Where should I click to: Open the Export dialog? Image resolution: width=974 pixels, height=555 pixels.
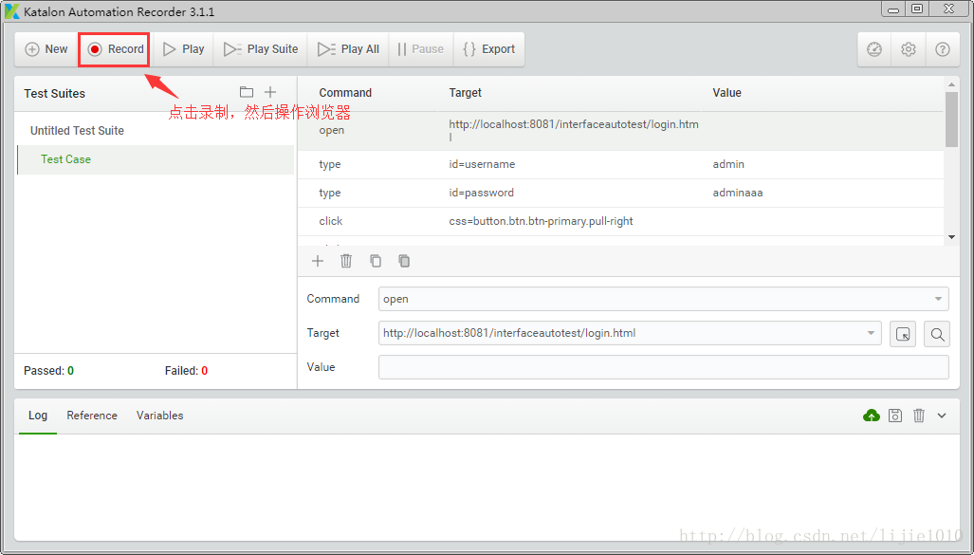click(488, 49)
